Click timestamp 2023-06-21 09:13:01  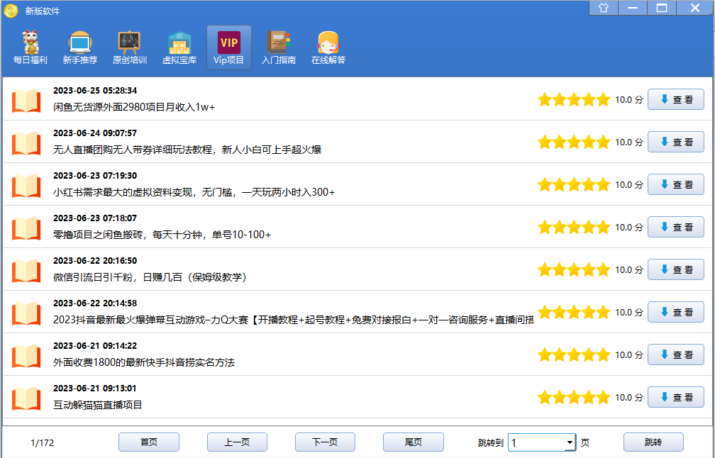95,389
